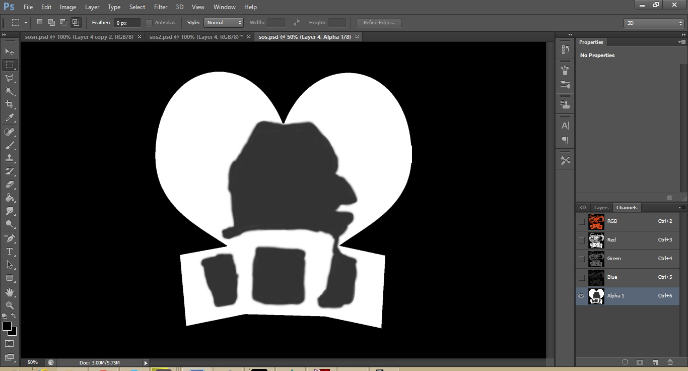This screenshot has height=371, width=688.
Task: Show the RGB channel visibility
Action: pos(581,221)
